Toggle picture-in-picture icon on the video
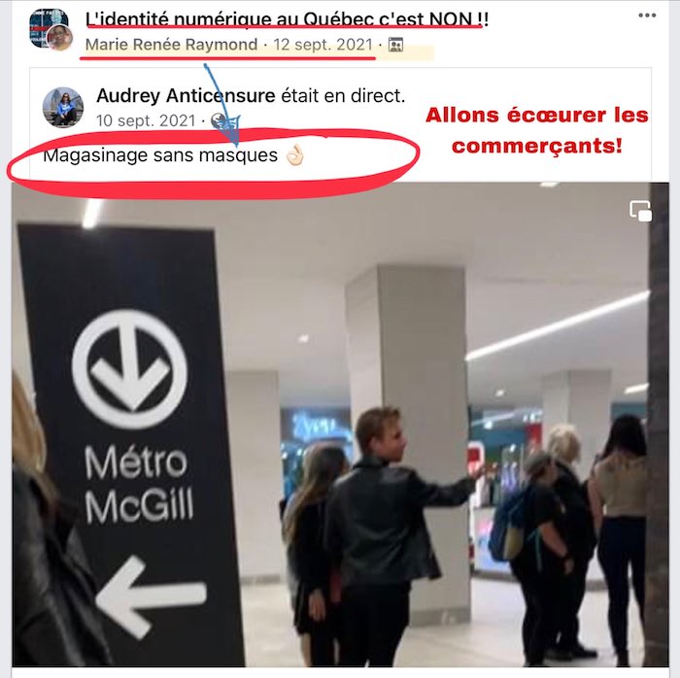Viewport: 680px width, 678px height. coord(640,211)
